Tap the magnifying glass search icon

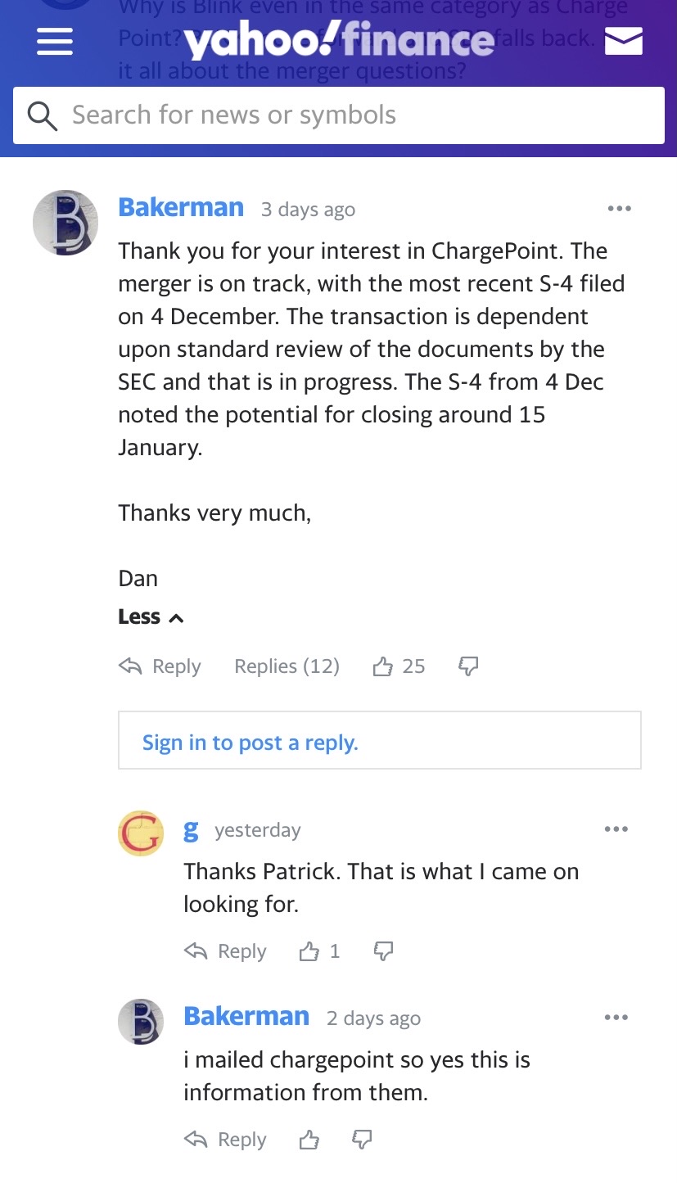pos(43,116)
